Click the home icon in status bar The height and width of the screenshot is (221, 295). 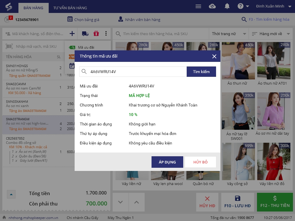click(x=4, y=218)
